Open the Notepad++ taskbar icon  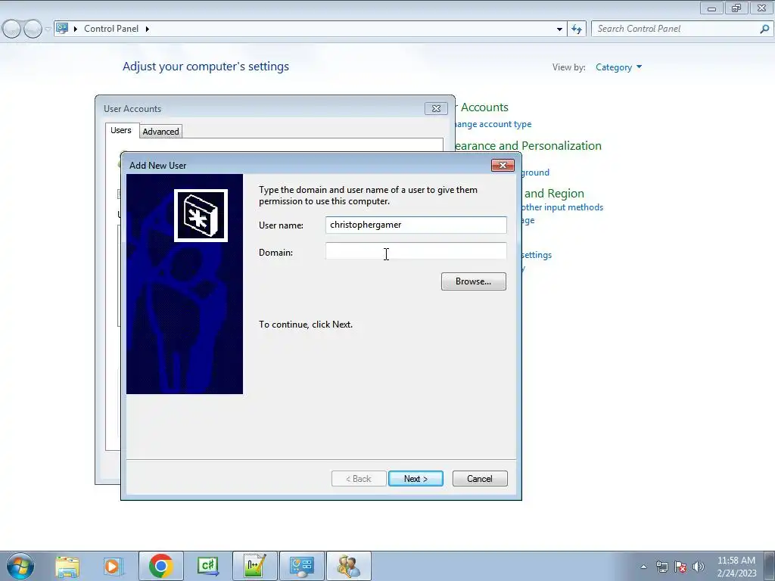click(255, 566)
